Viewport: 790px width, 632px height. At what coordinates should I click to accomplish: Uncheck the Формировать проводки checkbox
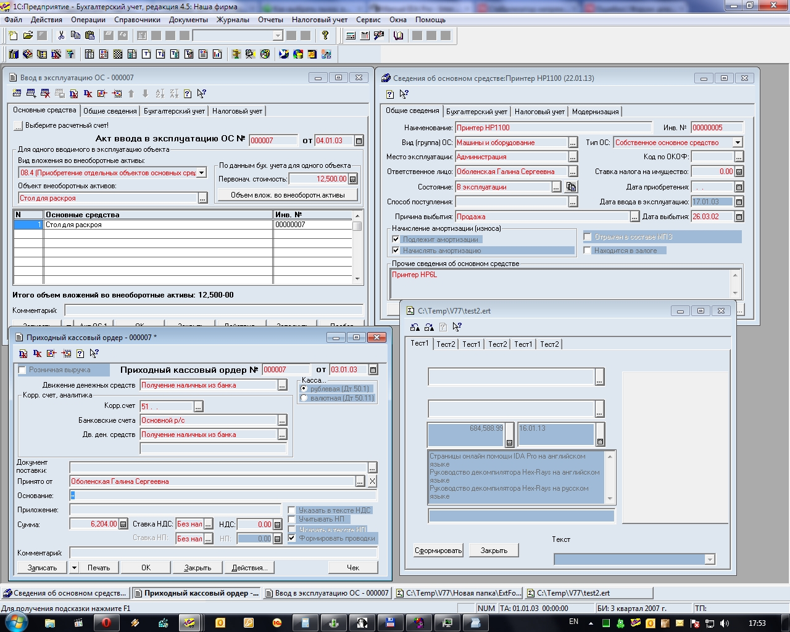292,538
